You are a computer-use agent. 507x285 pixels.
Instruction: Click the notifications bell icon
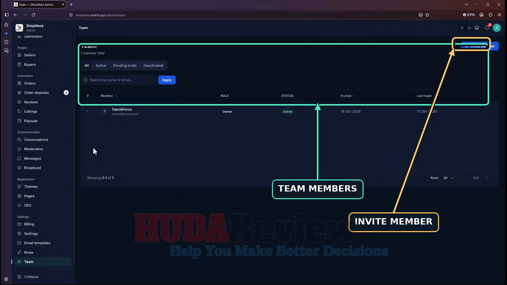coord(487,28)
